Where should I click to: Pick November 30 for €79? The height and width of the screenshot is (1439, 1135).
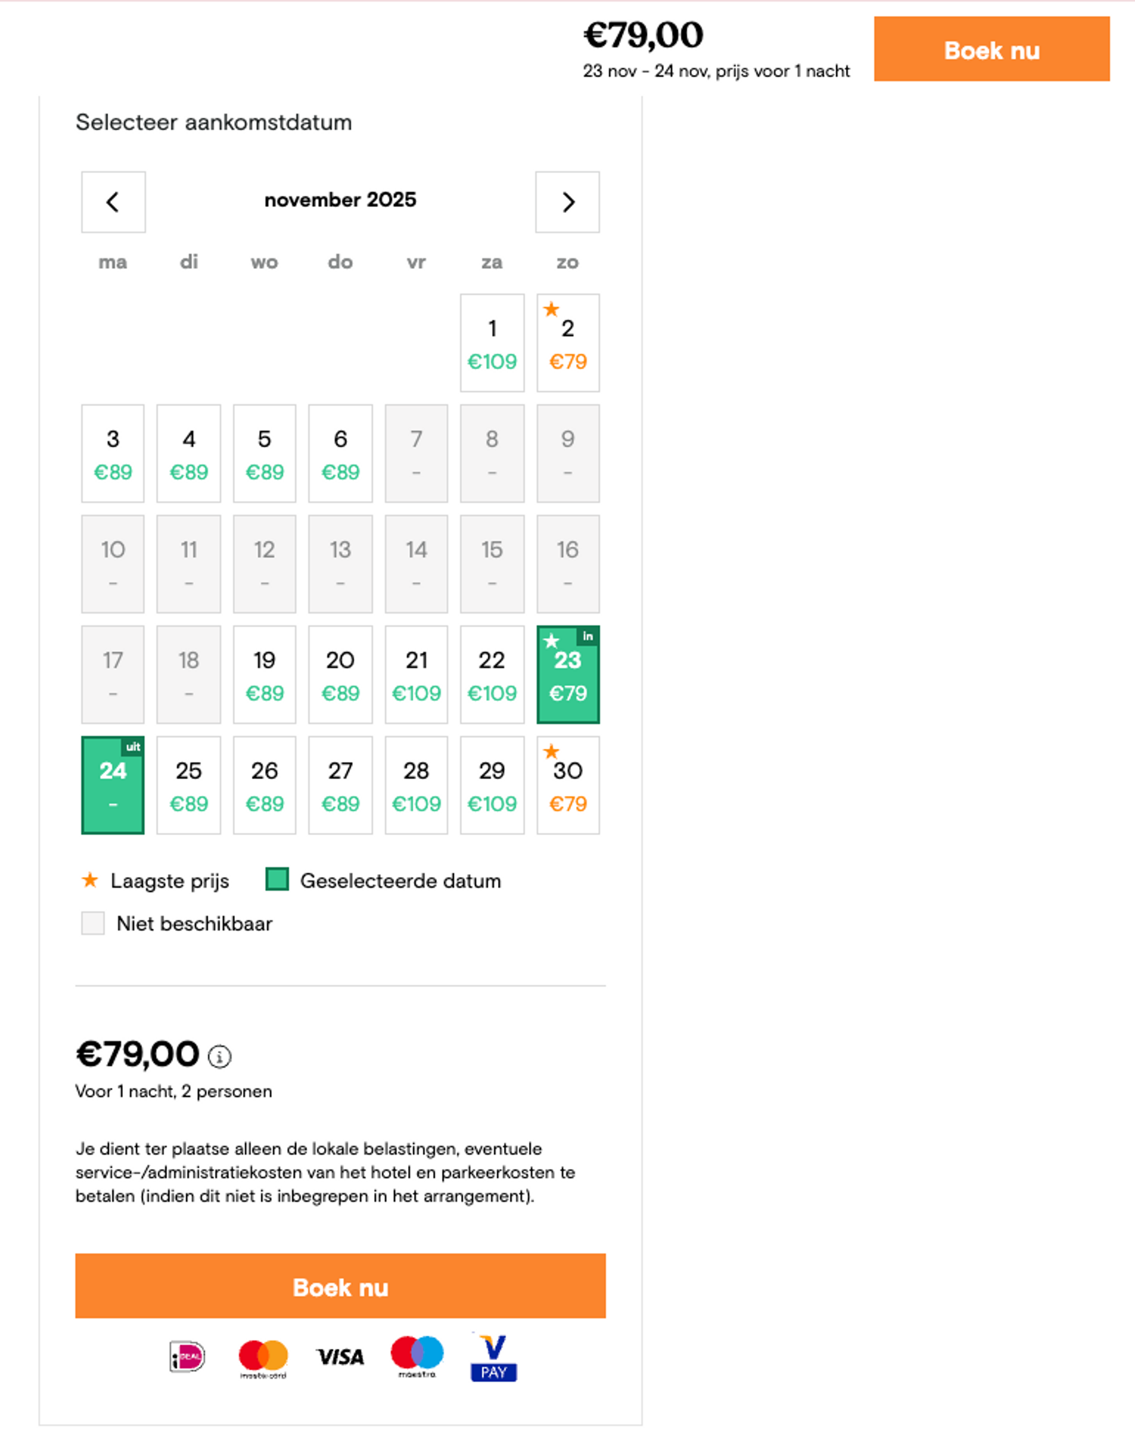coord(567,785)
